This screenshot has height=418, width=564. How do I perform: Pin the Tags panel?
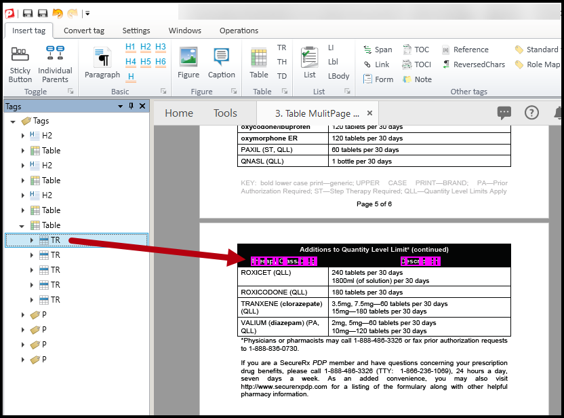tap(131, 106)
